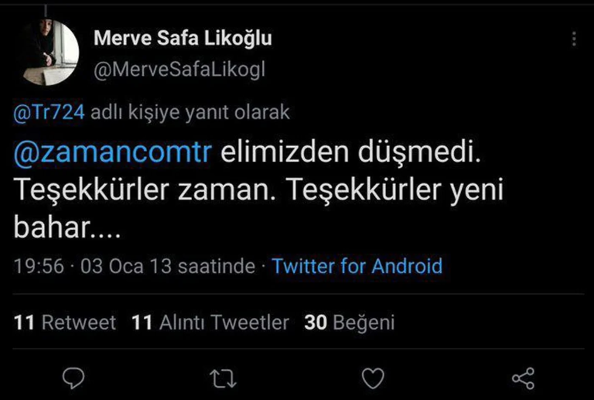This screenshot has width=594, height=400.
Task: Click the '03 Oca 13 saatinde' date
Action: (x=168, y=266)
